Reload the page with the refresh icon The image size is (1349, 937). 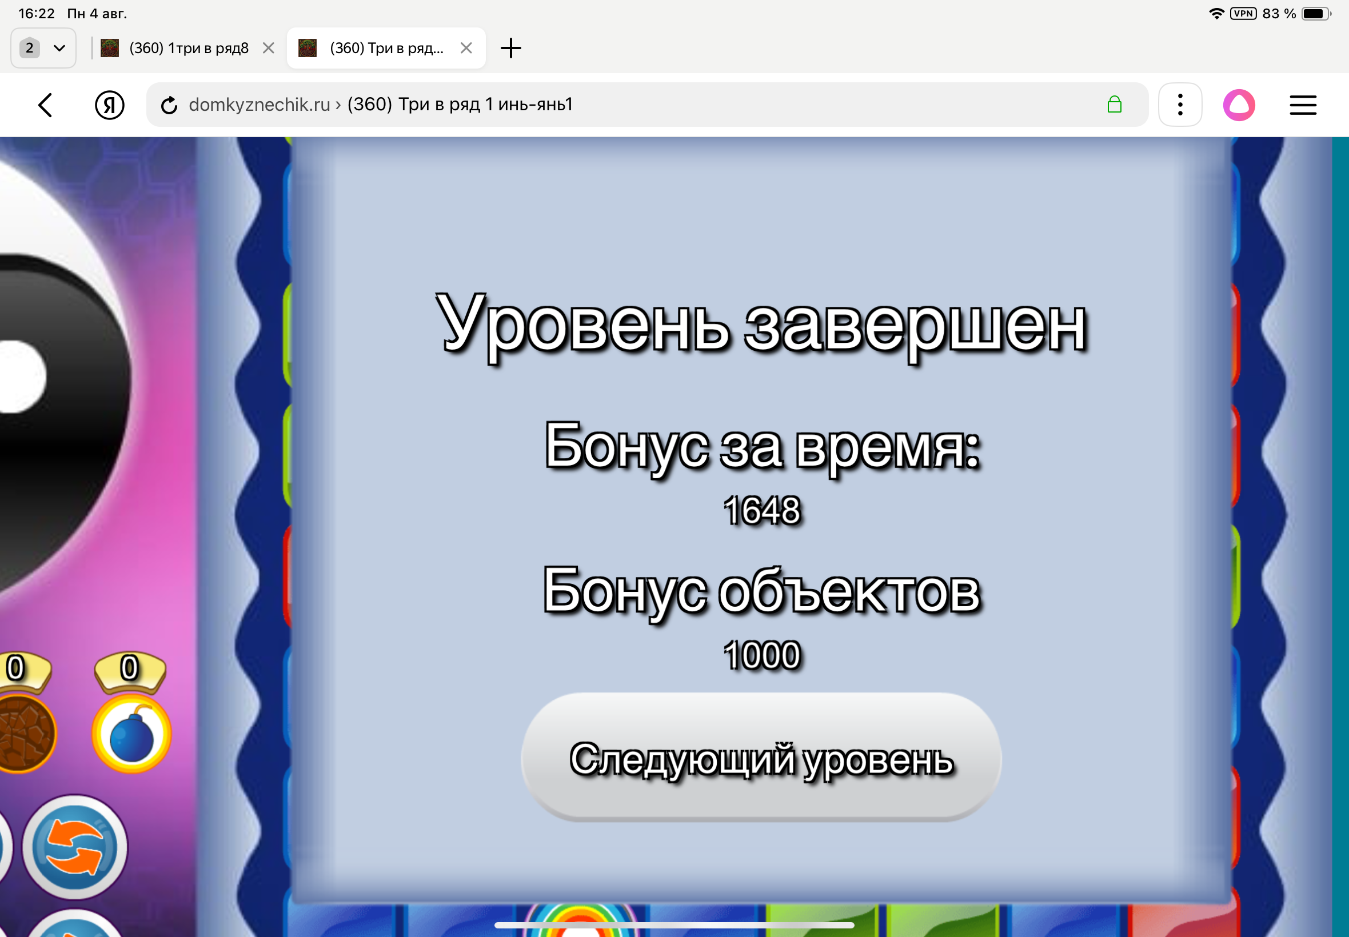tap(169, 105)
